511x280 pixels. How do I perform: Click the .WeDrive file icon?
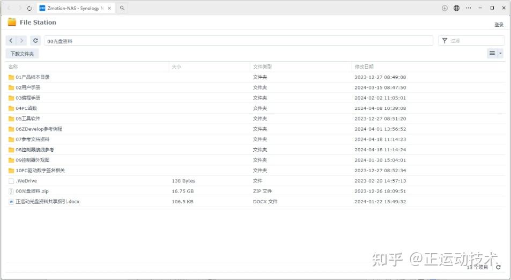(11, 181)
